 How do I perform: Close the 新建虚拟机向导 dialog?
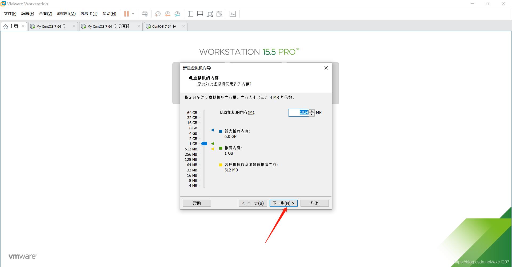coord(326,68)
